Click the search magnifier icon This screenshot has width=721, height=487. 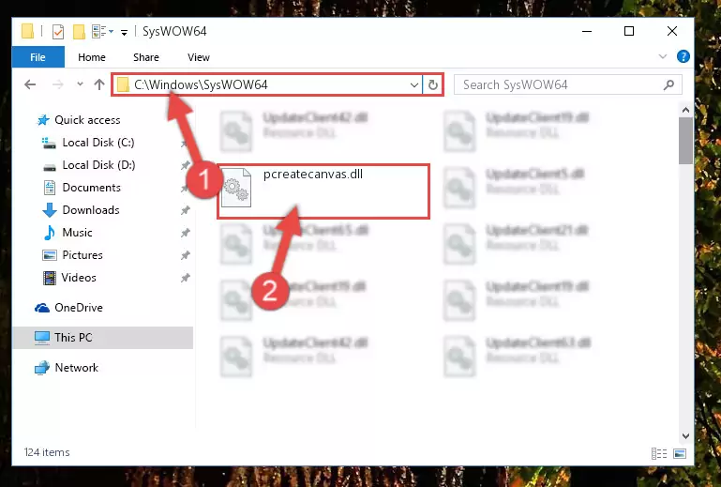pyautogui.click(x=669, y=84)
